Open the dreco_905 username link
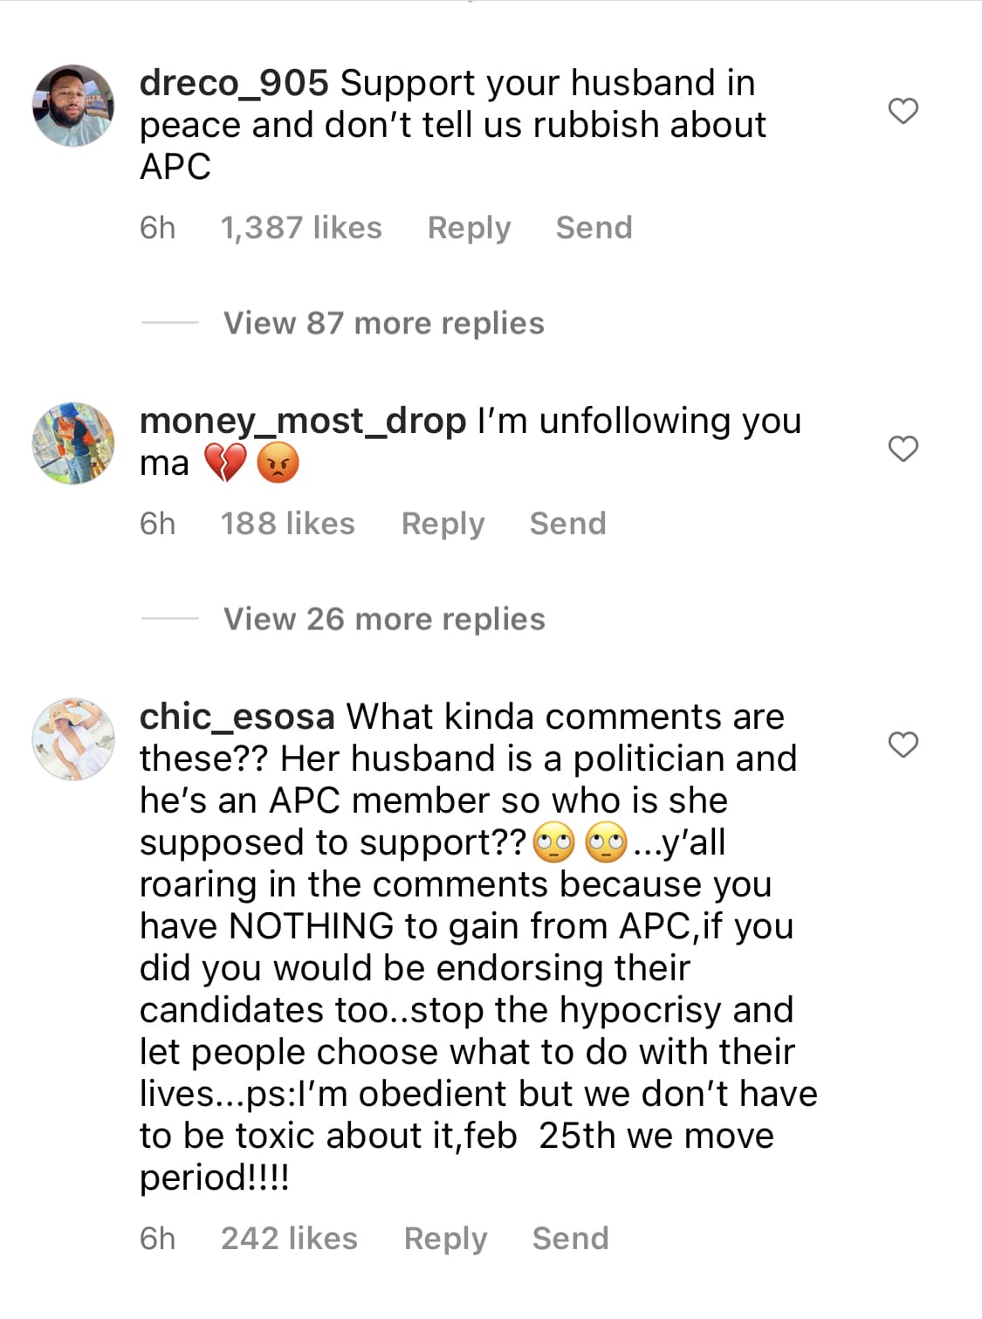982x1319 pixels. (234, 83)
